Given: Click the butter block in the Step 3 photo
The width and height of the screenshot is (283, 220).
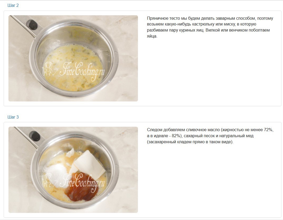Looking at the screenshot, I should [x=88, y=164].
